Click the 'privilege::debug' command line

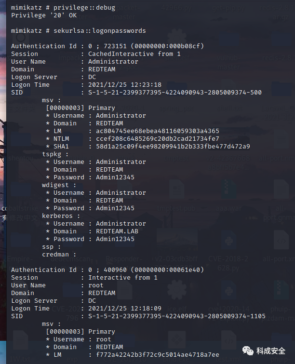tap(63, 8)
